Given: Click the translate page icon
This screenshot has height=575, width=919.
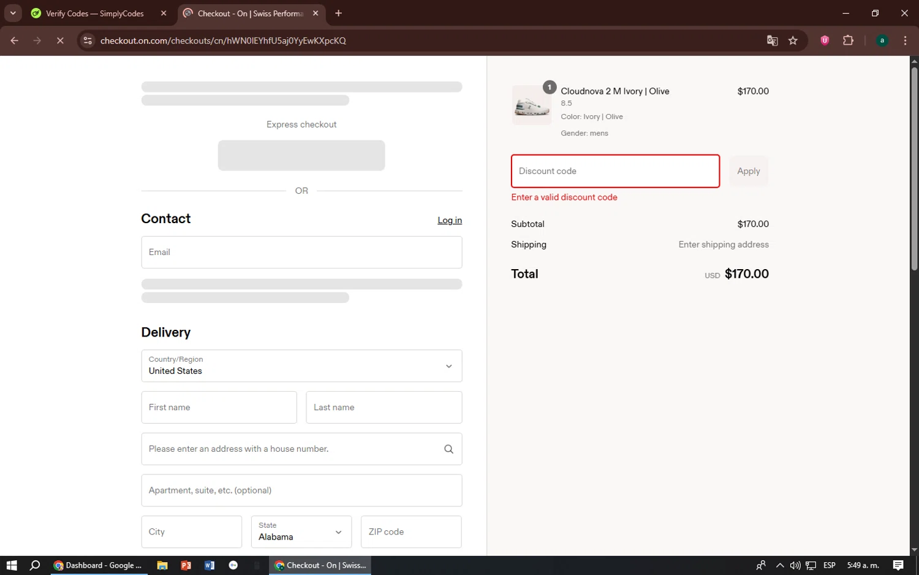Looking at the screenshot, I should (772, 40).
